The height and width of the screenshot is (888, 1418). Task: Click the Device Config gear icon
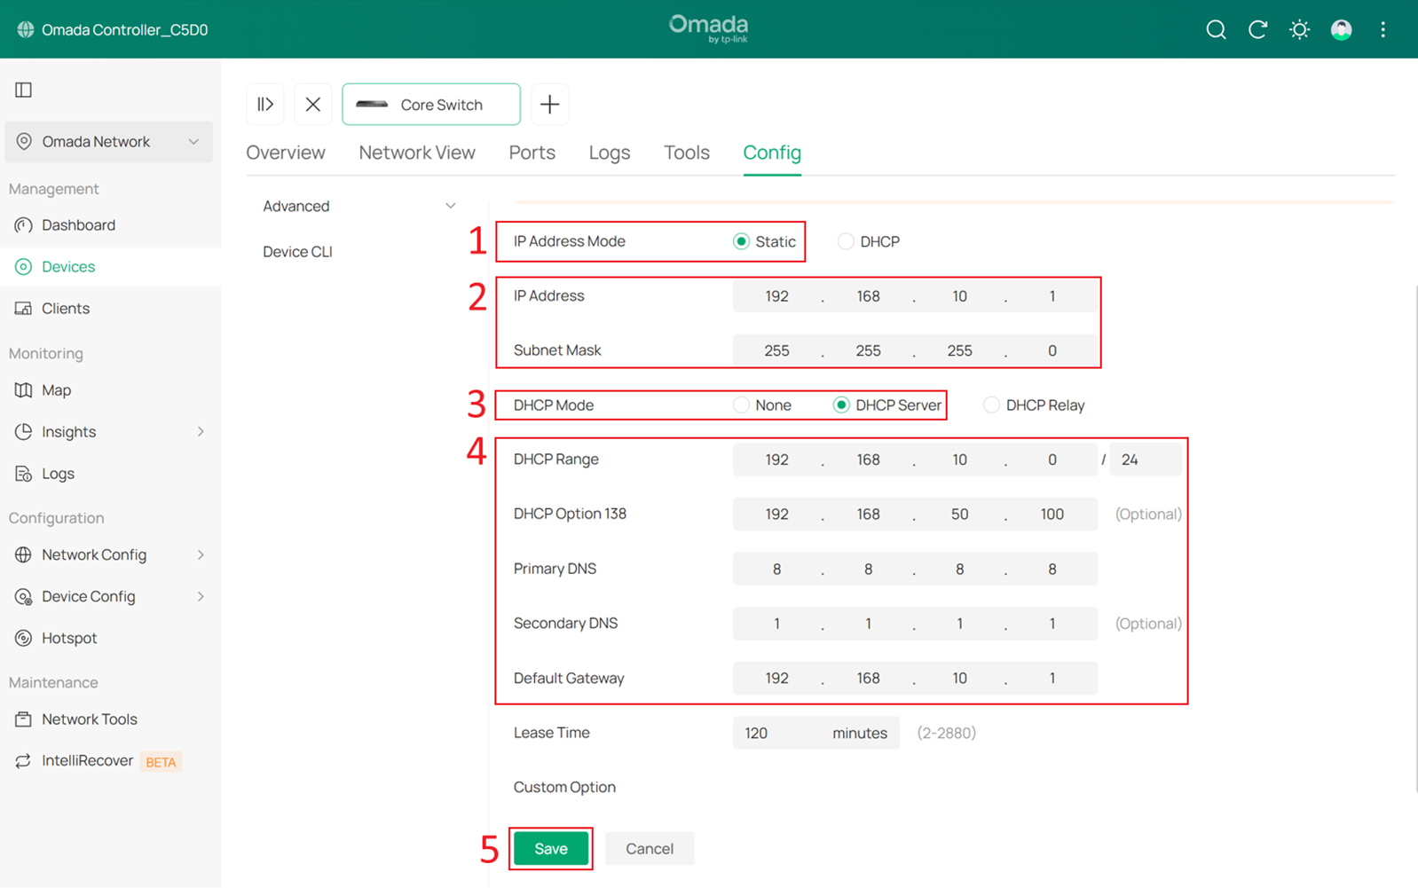coord(24,597)
